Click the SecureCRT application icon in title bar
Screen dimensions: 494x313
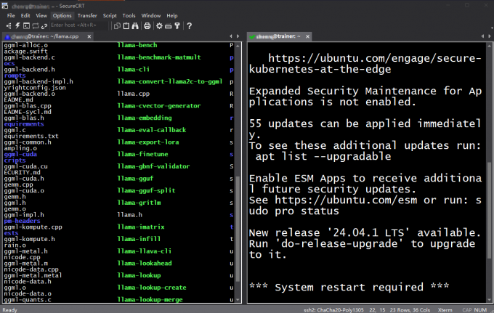tap(5, 6)
